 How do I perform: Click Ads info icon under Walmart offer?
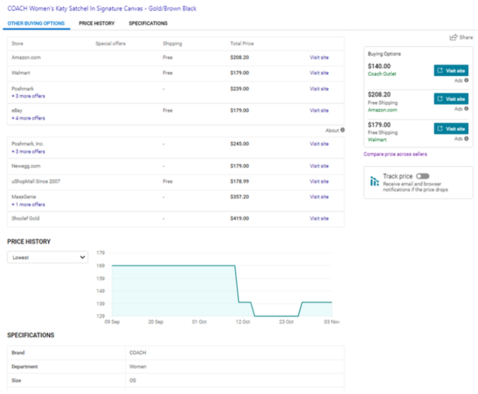click(x=466, y=139)
